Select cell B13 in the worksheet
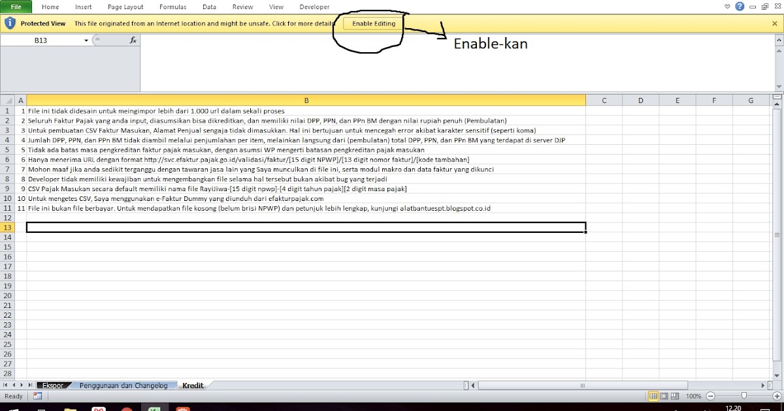This screenshot has height=411, width=784. [306, 226]
